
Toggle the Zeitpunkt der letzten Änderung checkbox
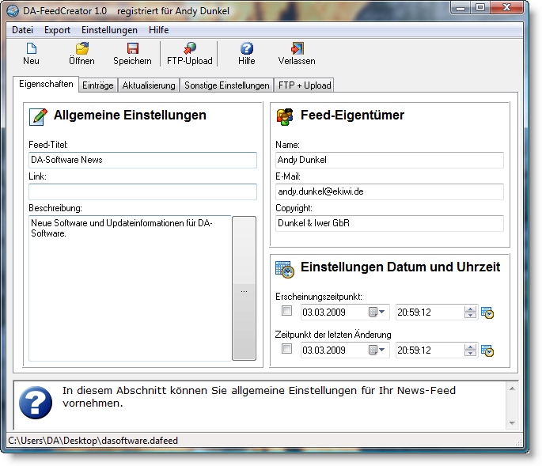286,349
